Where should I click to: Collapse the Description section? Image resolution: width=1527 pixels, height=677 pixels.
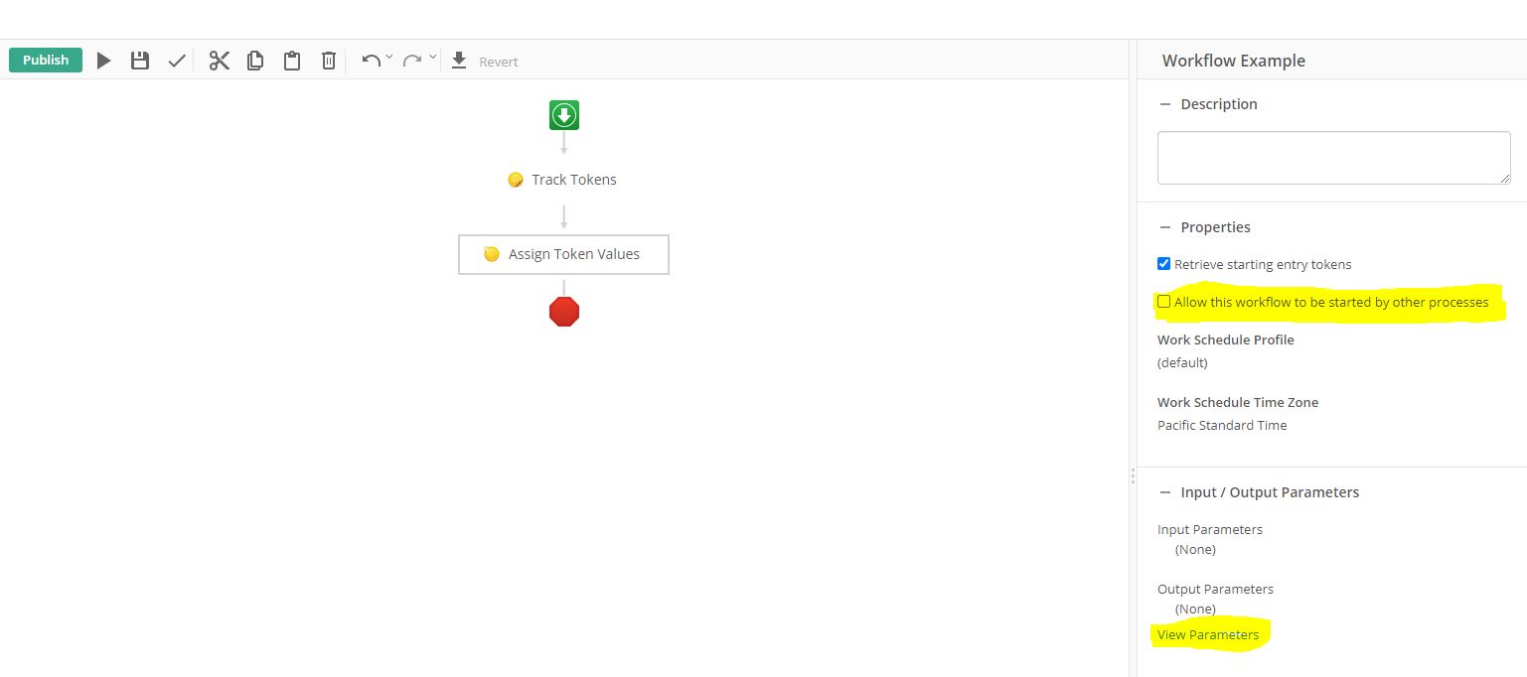coord(1165,104)
